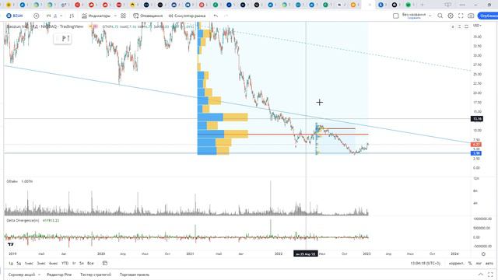Select the Все date range
Viewport: 498px width, 280px height.
pyautogui.click(x=90, y=263)
